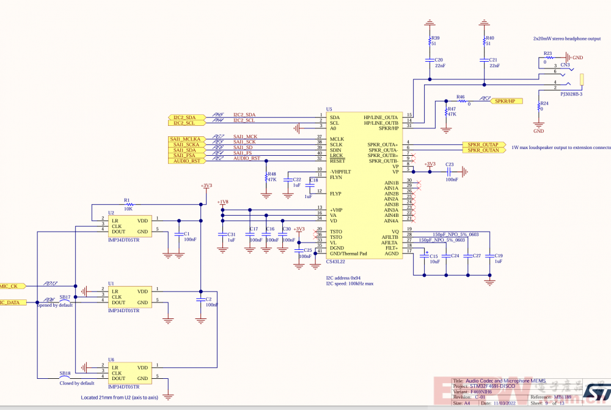Click the U2 microphone designator

[111, 213]
